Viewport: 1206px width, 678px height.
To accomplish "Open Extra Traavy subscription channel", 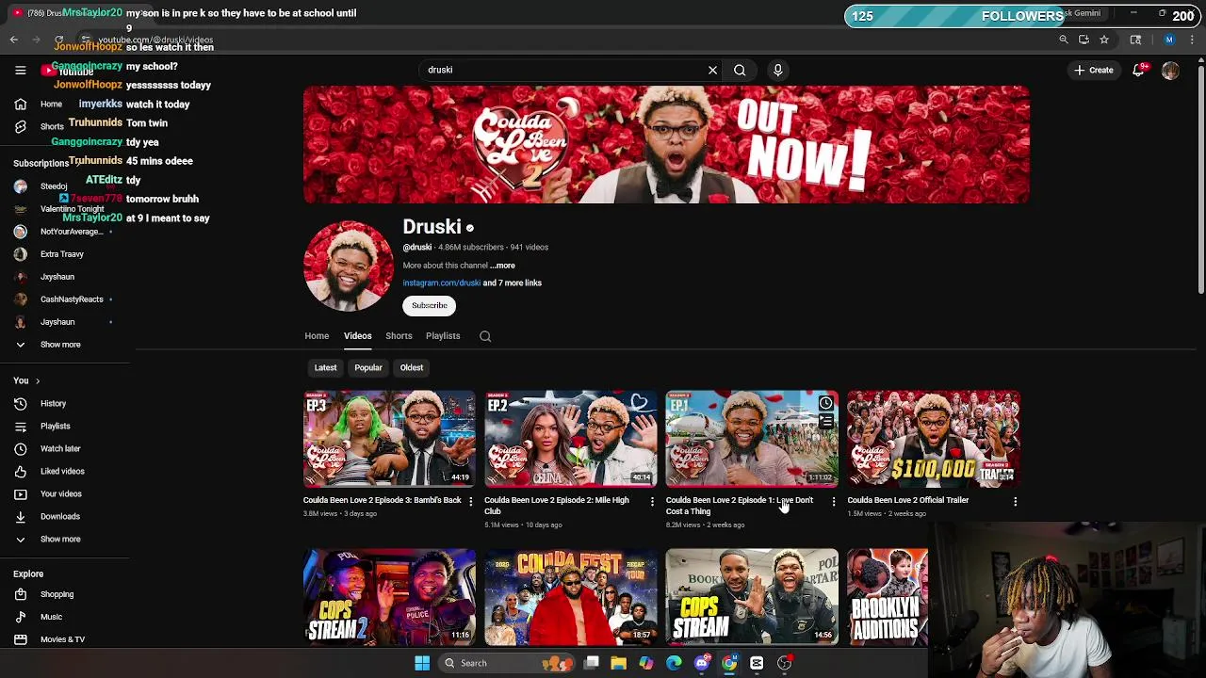I will point(61,254).
